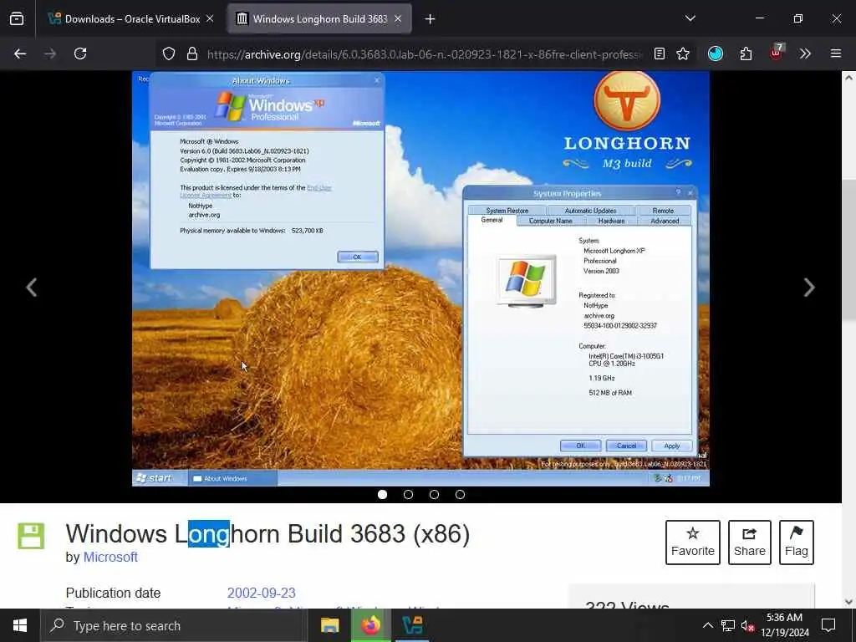The image size is (856, 642).
Task: Open the Microsoft creator link
Action: click(x=110, y=557)
